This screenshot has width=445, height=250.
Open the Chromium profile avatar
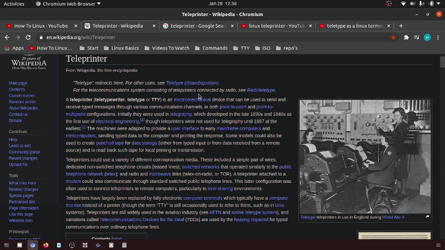427,37
